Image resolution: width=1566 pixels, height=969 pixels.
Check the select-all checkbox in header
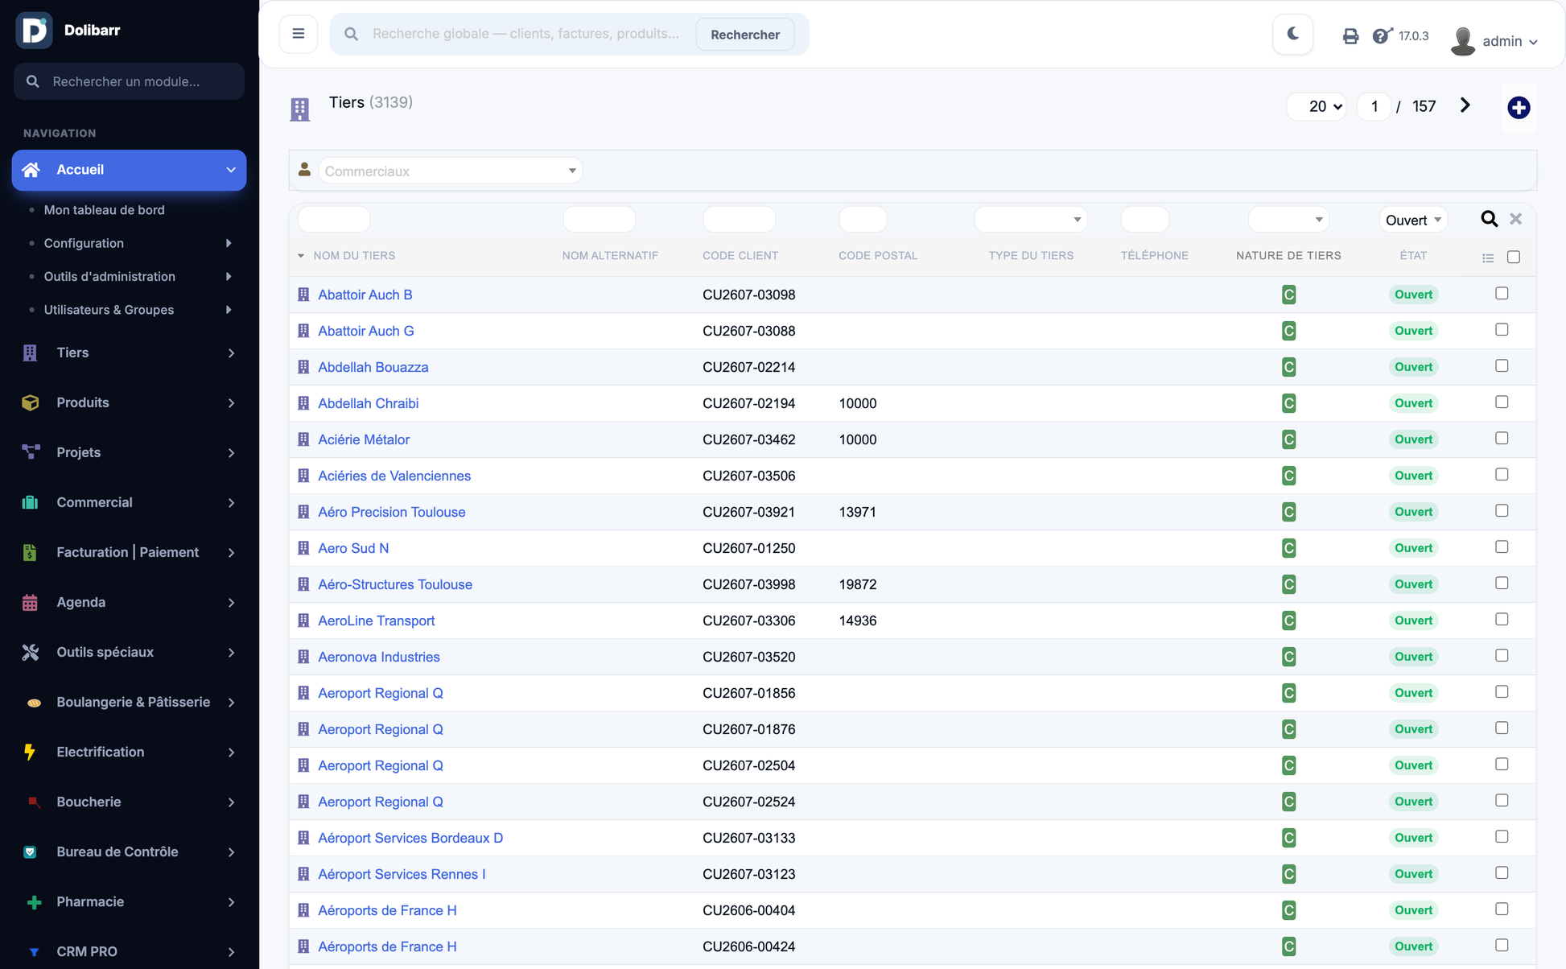pyautogui.click(x=1513, y=257)
